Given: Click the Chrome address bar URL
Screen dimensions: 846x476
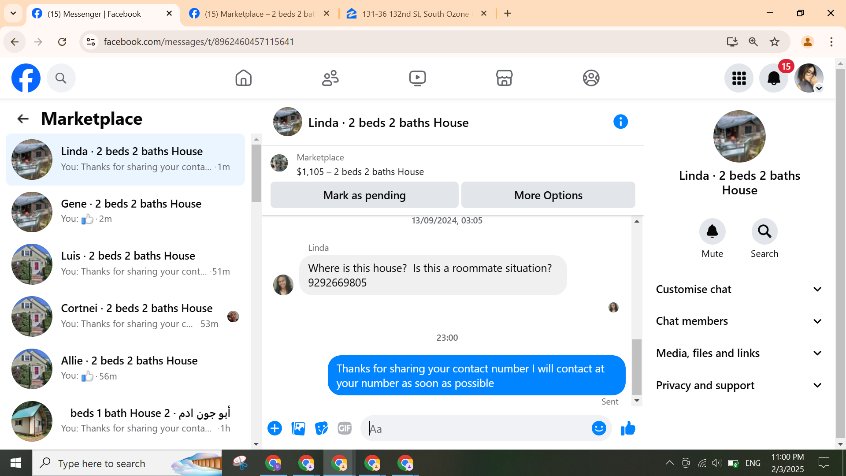Looking at the screenshot, I should 199,42.
